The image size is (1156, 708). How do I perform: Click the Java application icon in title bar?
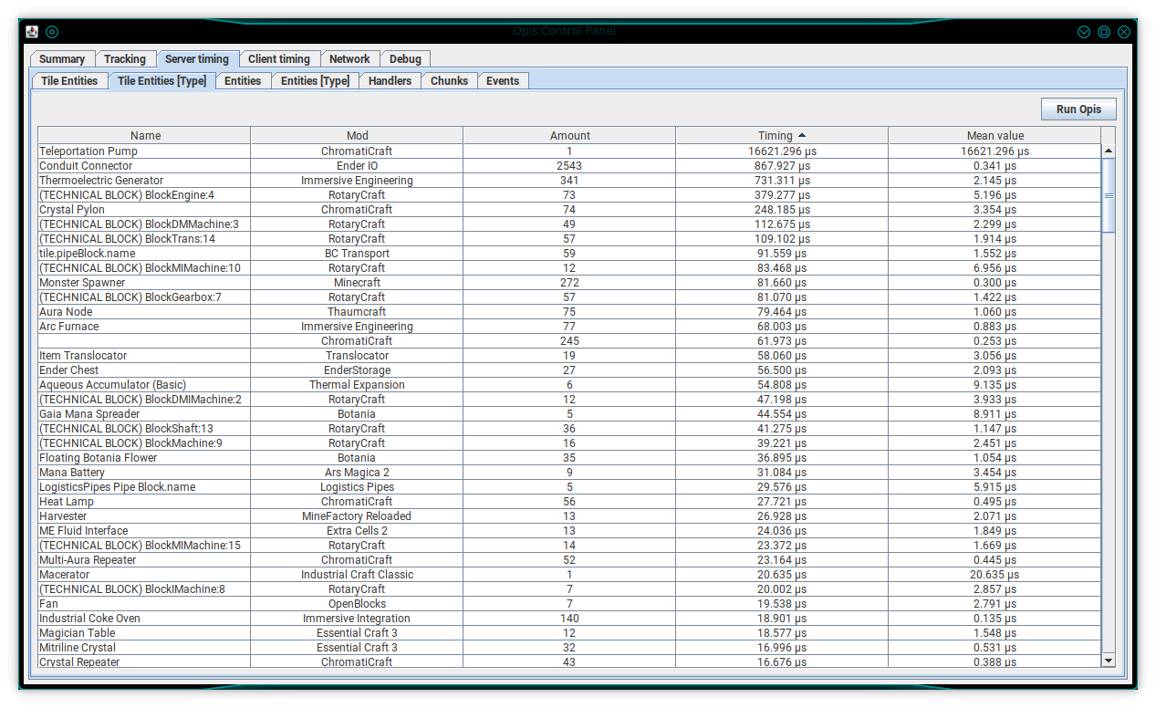coord(32,31)
